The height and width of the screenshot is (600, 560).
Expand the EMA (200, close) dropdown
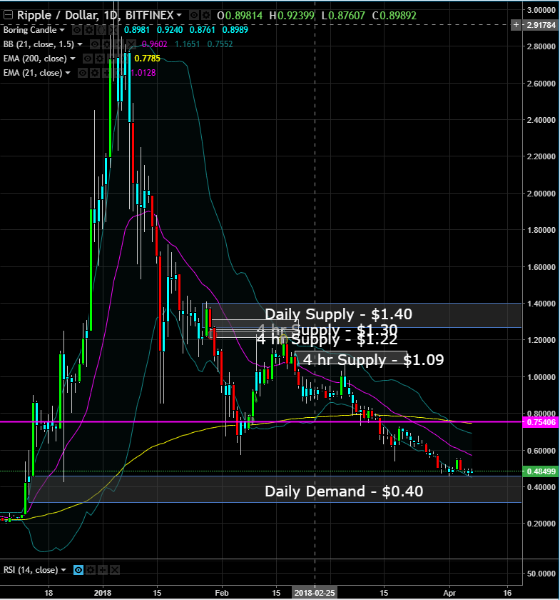pyautogui.click(x=73, y=59)
